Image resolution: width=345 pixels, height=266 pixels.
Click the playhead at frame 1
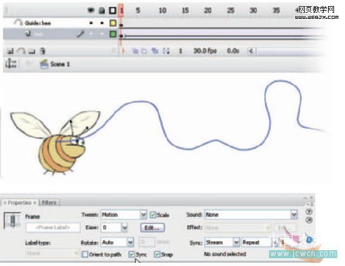(x=121, y=10)
